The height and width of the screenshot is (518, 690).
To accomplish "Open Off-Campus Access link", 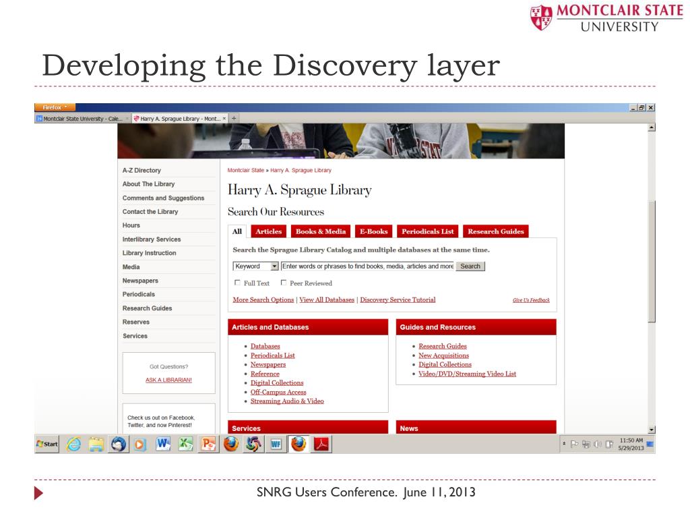I will pos(278,392).
